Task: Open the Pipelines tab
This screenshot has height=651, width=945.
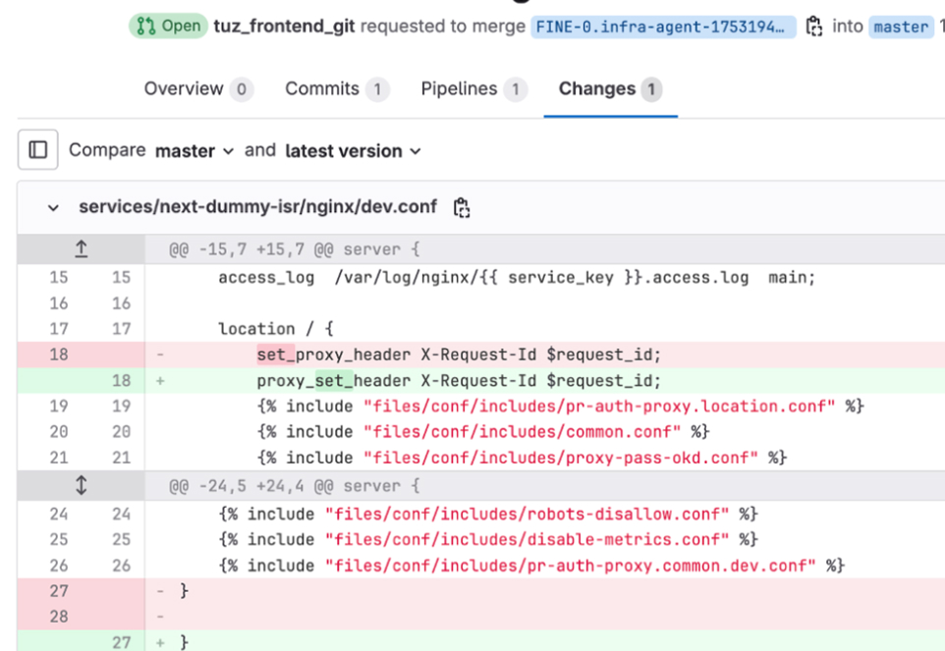Action: pos(474,89)
